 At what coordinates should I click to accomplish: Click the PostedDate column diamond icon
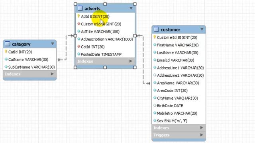click(79, 54)
